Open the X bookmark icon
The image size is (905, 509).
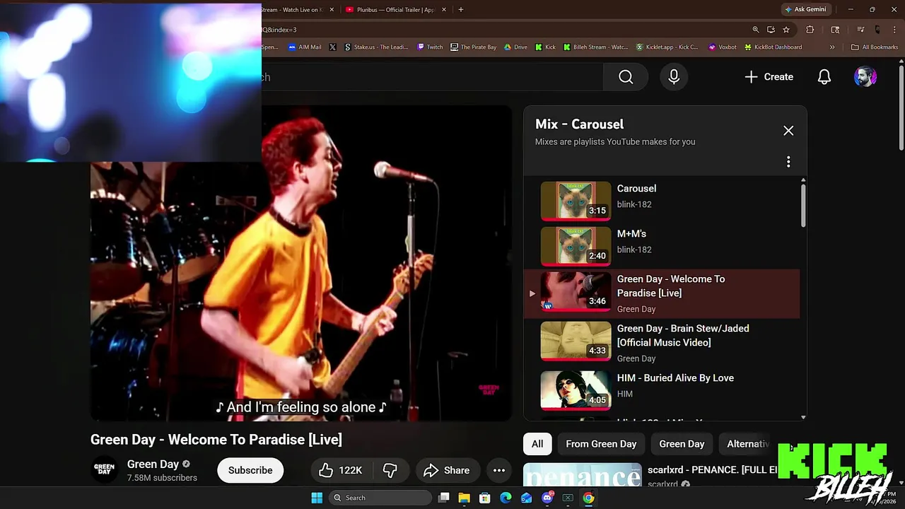click(333, 47)
